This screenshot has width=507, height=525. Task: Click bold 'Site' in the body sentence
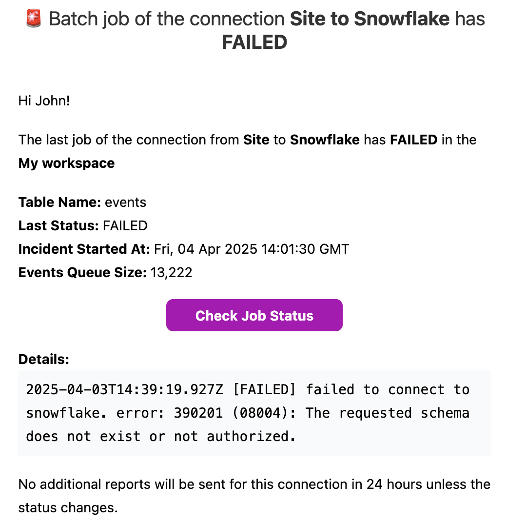(256, 140)
